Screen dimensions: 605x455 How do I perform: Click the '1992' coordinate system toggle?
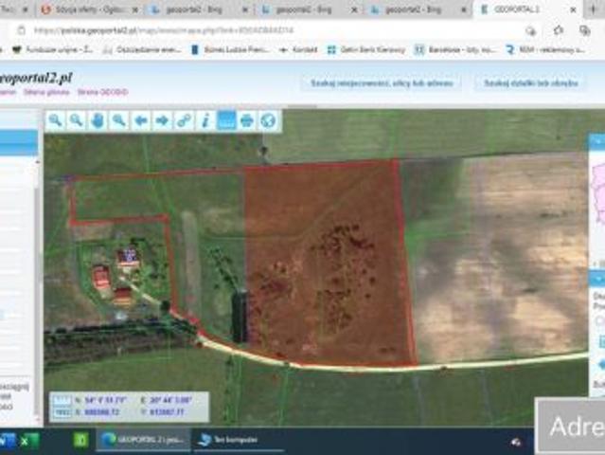coord(62,412)
